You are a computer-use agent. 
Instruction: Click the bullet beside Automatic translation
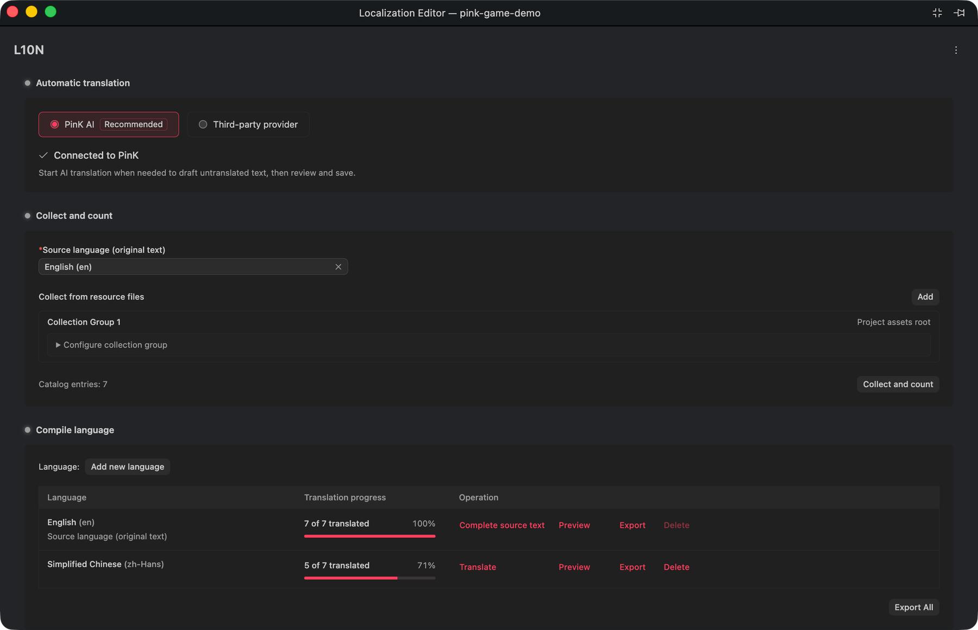coord(27,83)
